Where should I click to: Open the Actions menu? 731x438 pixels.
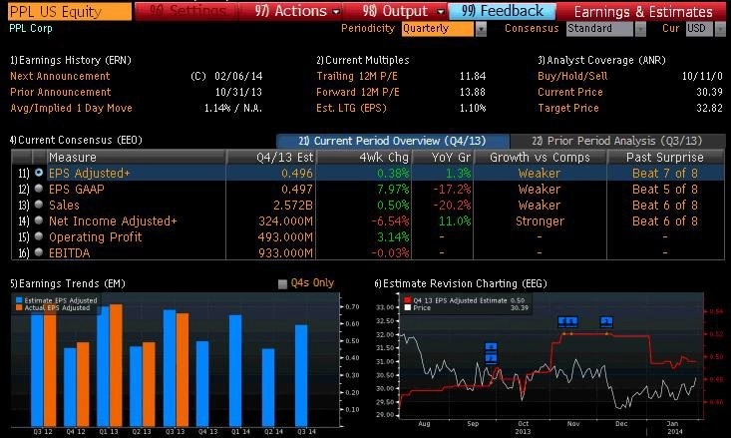pyautogui.click(x=297, y=11)
